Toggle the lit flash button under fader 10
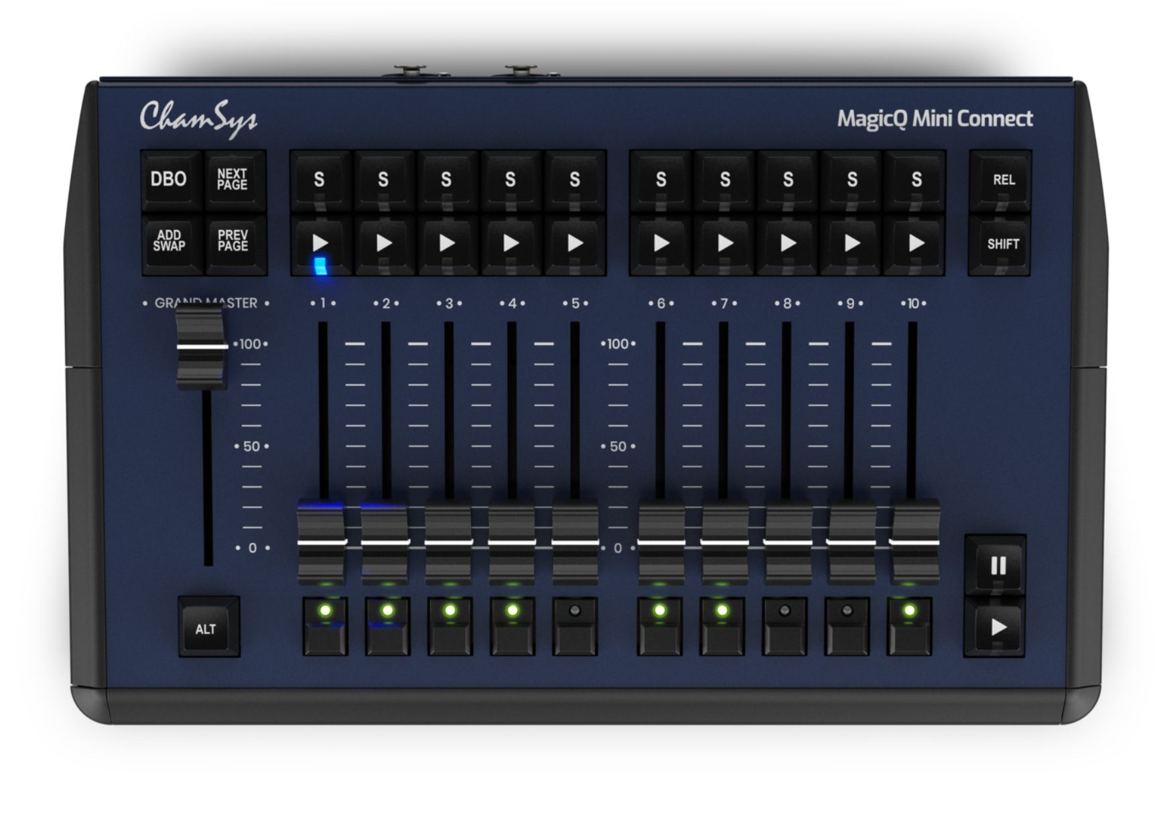The width and height of the screenshot is (1171, 831). (x=910, y=627)
